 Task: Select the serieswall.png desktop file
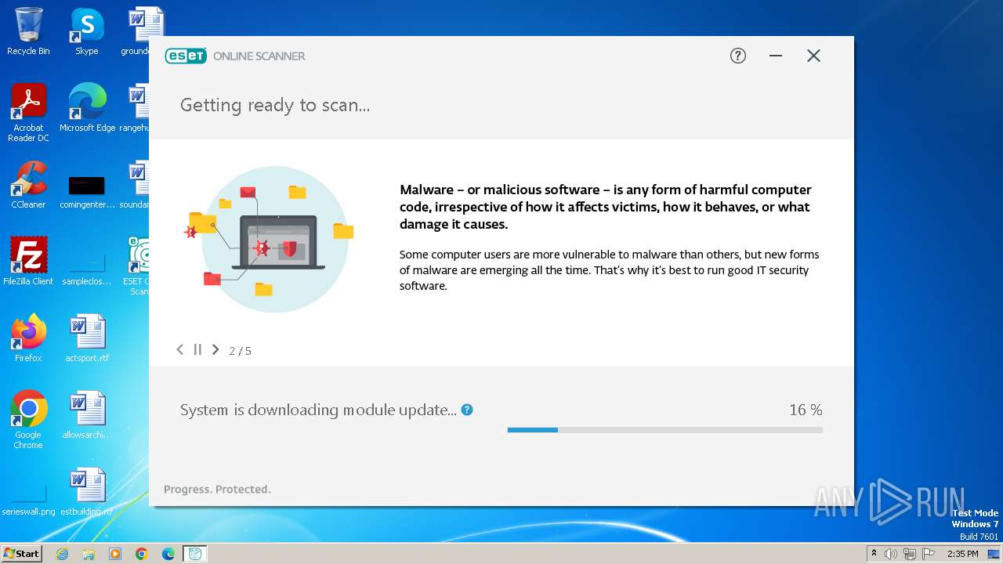[28, 500]
